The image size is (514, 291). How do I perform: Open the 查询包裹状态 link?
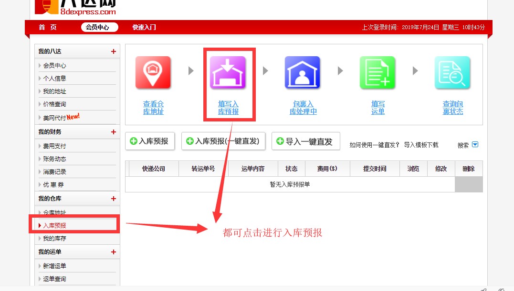pyautogui.click(x=453, y=108)
